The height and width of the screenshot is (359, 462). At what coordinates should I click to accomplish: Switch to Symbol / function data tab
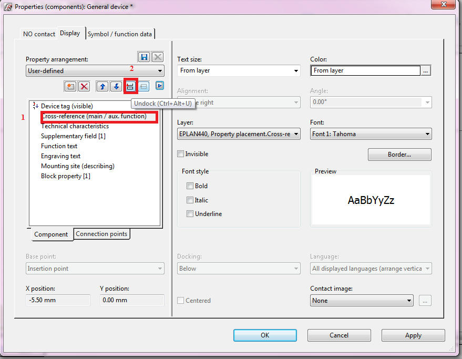pyautogui.click(x=120, y=34)
